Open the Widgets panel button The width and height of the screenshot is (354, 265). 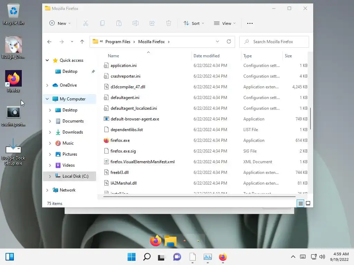(10, 257)
